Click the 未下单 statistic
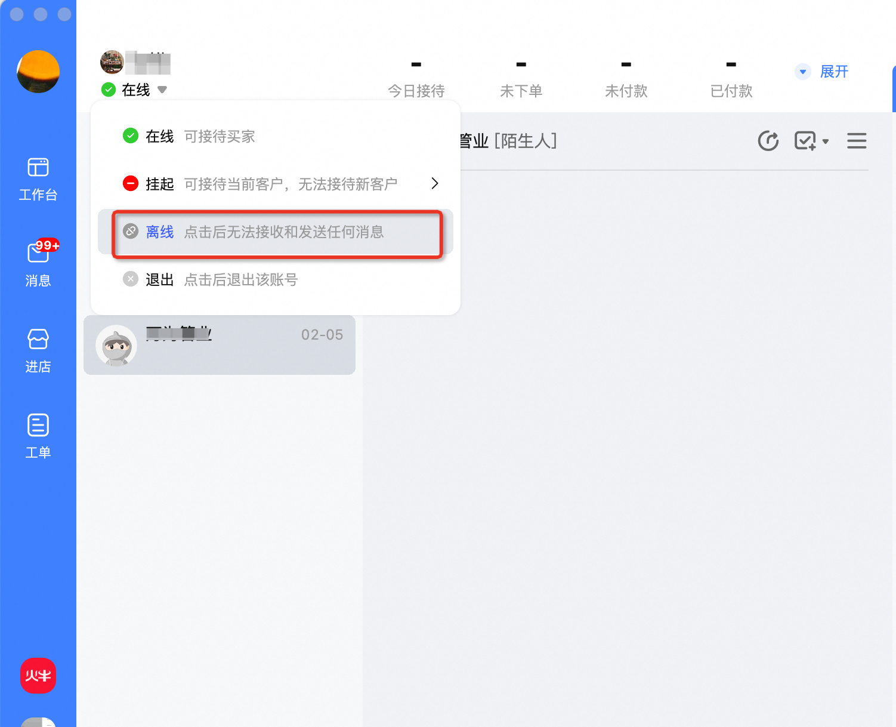Viewport: 896px width, 727px height. coord(521,79)
